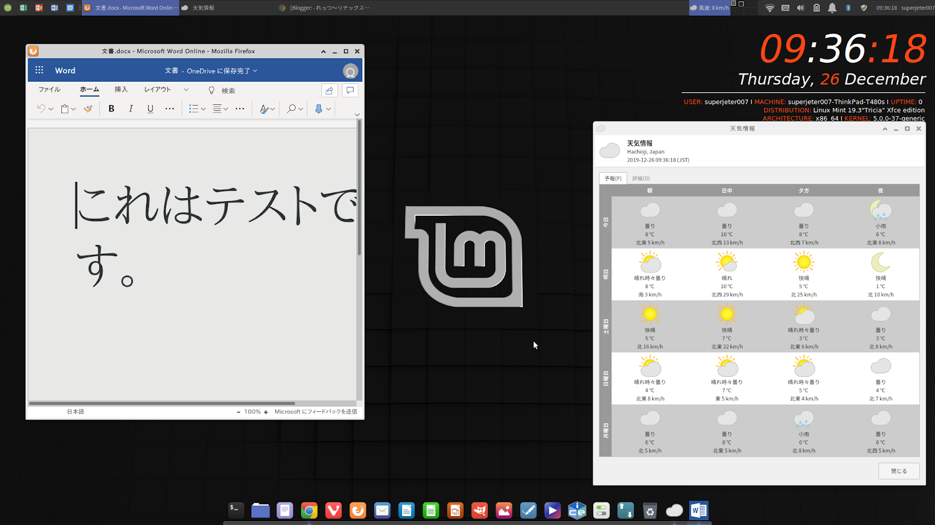Click the paragraph alignment icon

tap(217, 108)
